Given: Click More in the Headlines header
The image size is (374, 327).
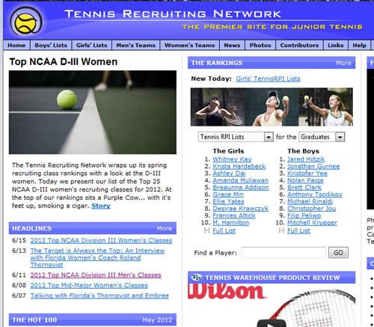Looking at the screenshot, I should 165,228.
